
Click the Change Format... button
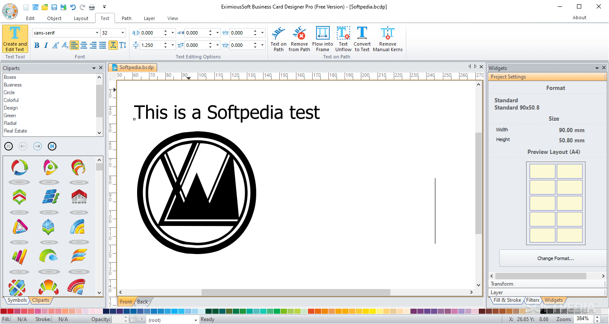coord(555,258)
